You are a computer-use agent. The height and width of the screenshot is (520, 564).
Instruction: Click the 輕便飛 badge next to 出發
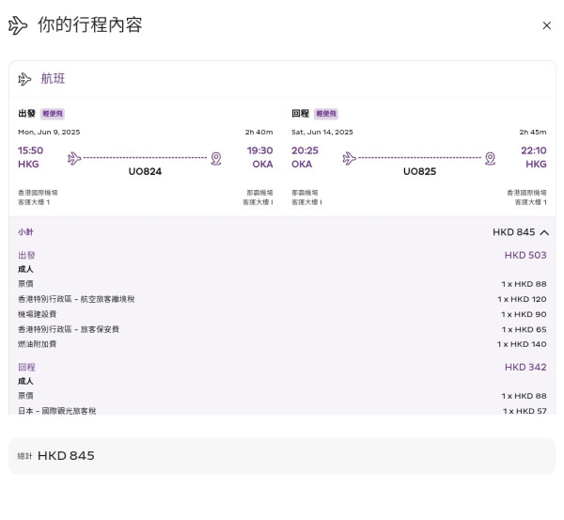tap(53, 114)
